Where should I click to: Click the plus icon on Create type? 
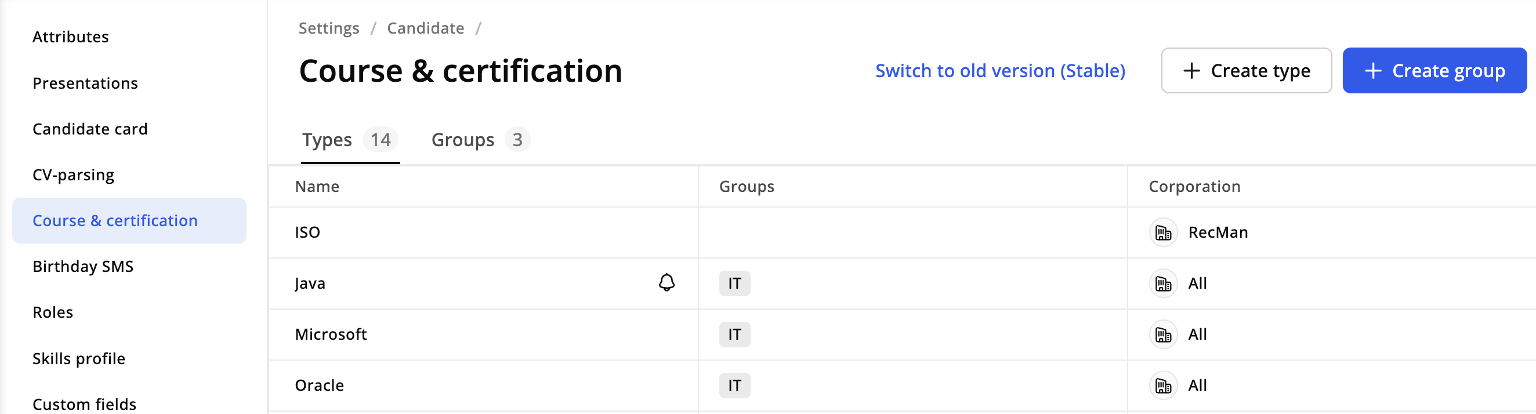pos(1191,71)
